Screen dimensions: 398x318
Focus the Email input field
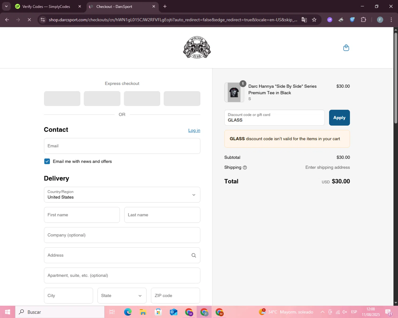coord(122,146)
